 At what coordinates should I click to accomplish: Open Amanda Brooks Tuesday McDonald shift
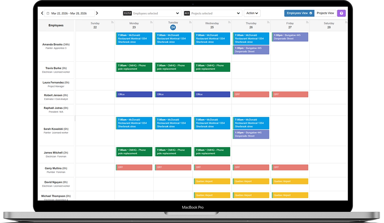point(173,39)
